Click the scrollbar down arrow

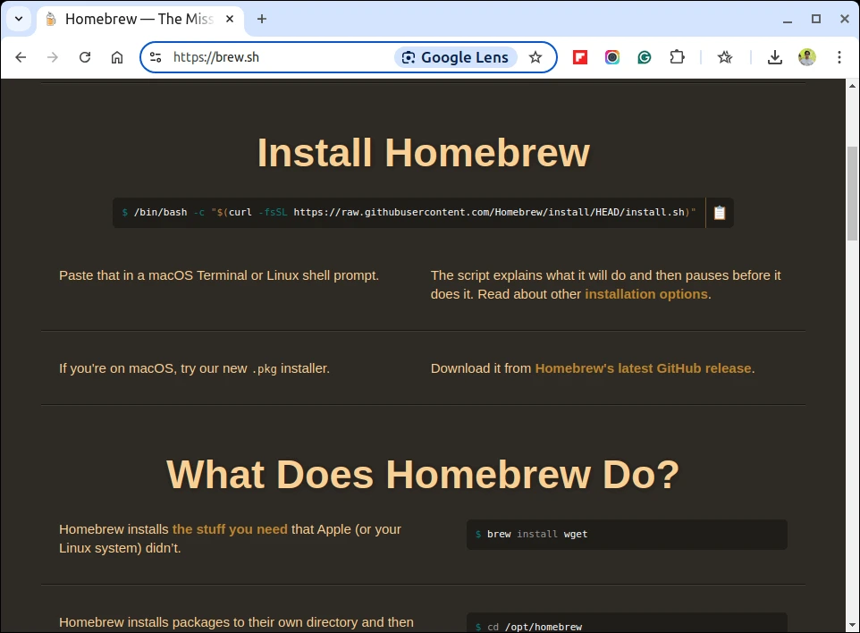coord(852,625)
